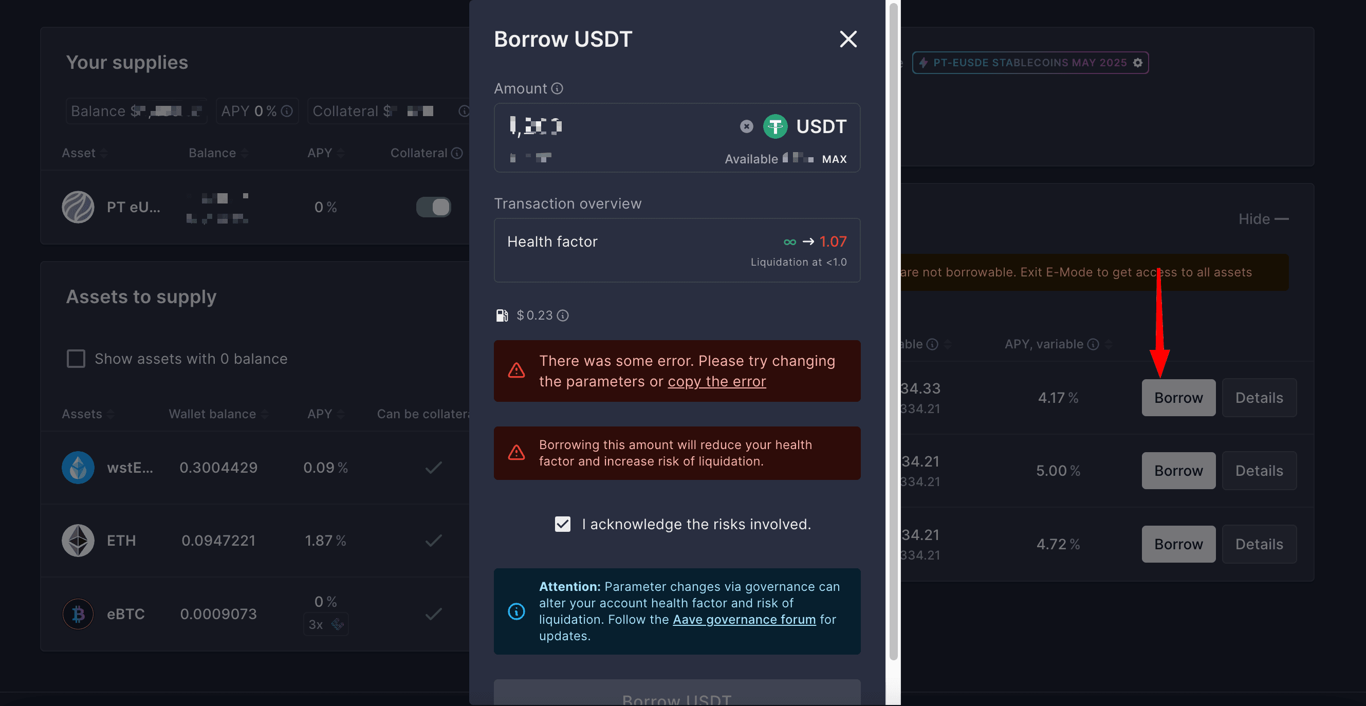
Task: Click copy the error link
Action: click(x=716, y=382)
